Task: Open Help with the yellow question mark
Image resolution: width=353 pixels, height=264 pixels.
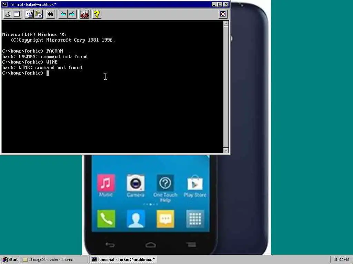Action: 97,14
